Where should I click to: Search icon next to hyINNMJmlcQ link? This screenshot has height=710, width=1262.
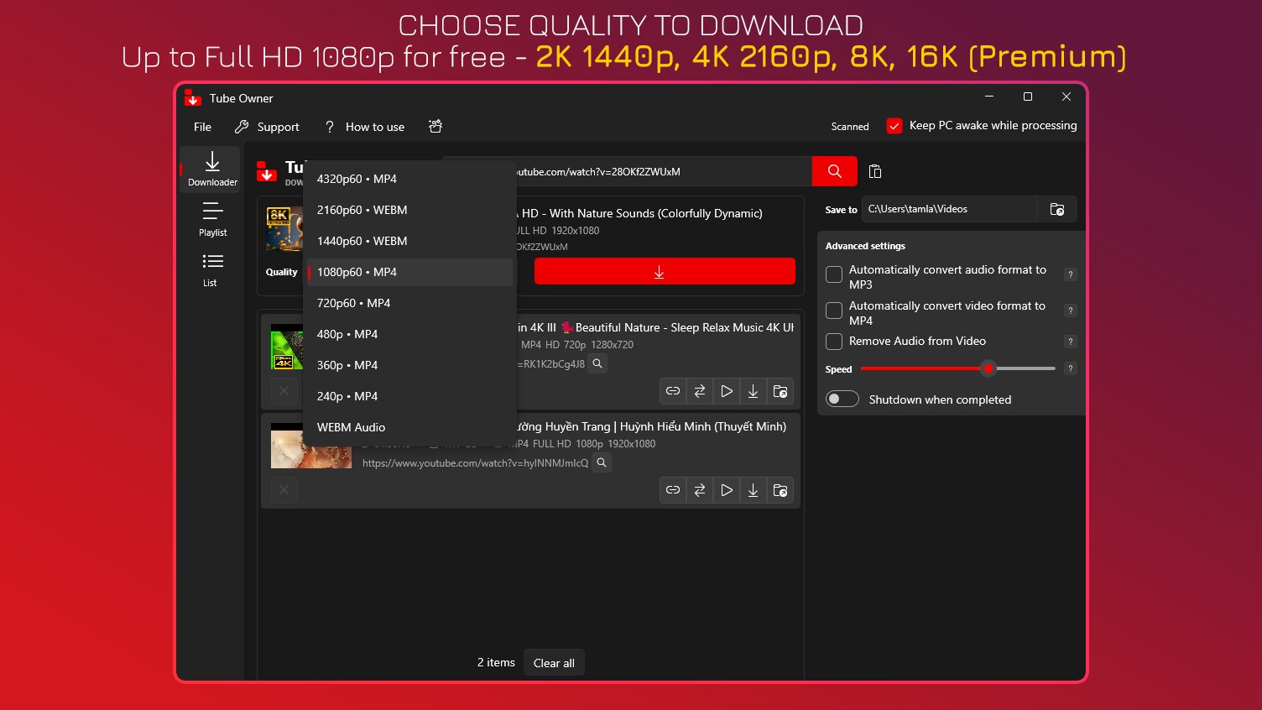click(x=602, y=462)
